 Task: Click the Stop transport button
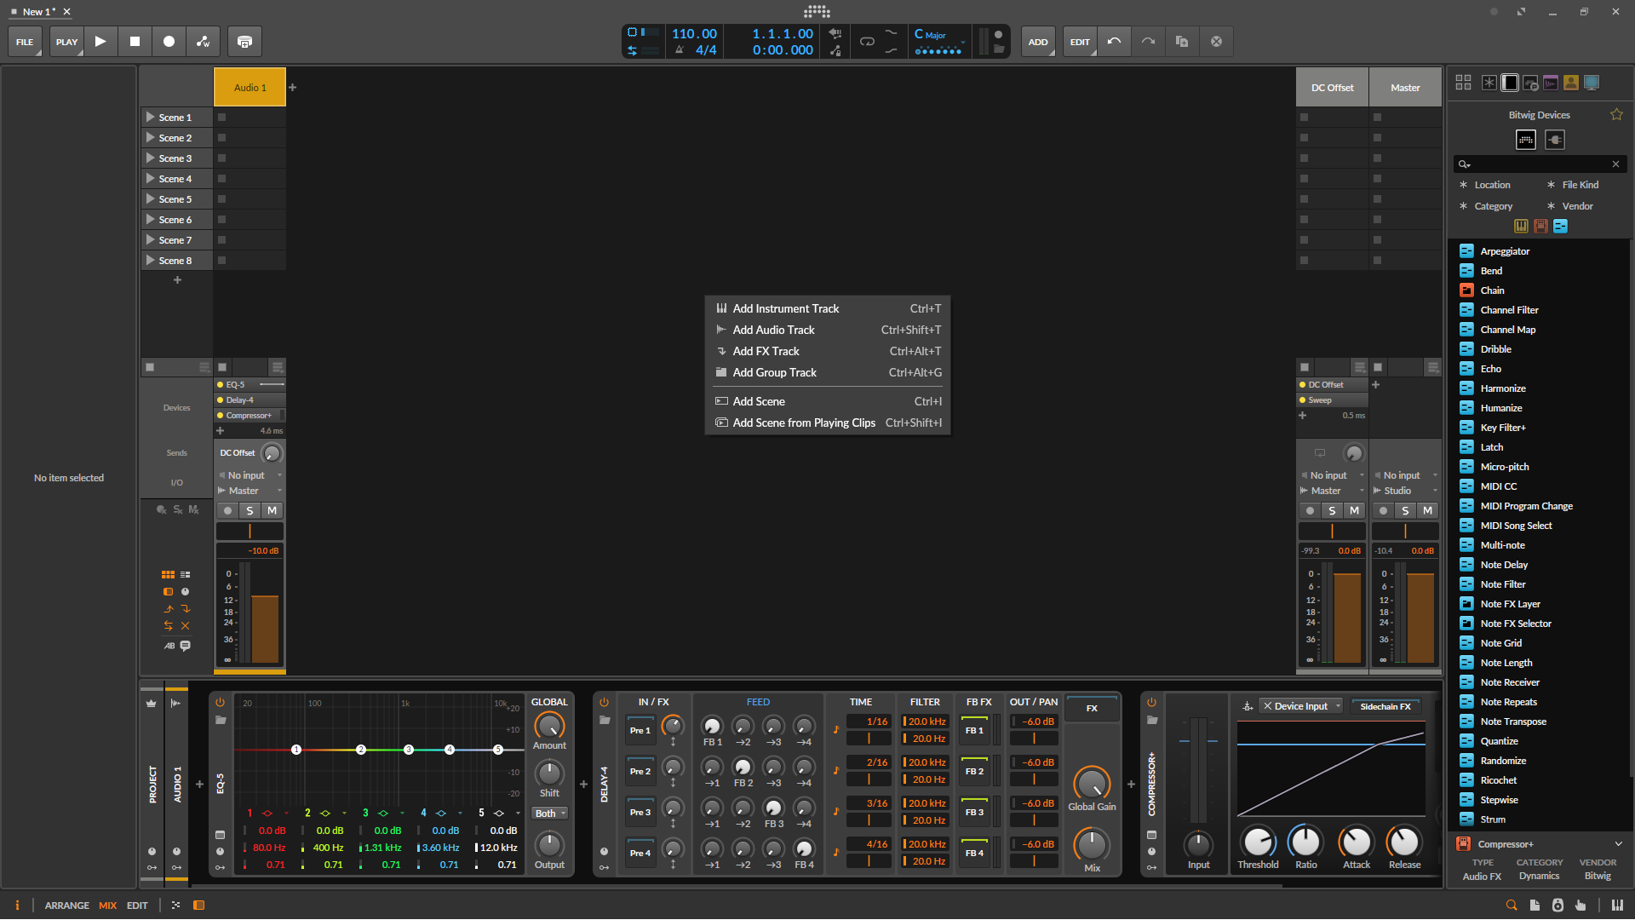[x=135, y=42]
